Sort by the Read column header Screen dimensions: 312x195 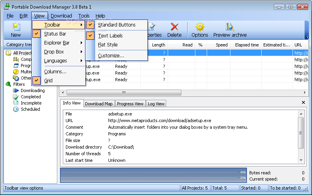(x=181, y=45)
